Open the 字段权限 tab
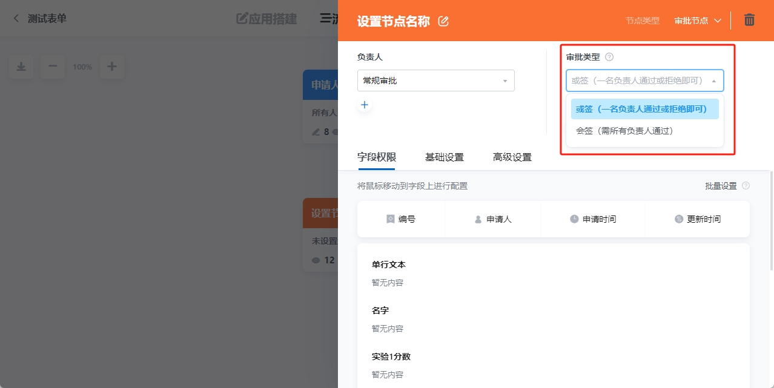This screenshot has height=388, width=774. point(376,157)
